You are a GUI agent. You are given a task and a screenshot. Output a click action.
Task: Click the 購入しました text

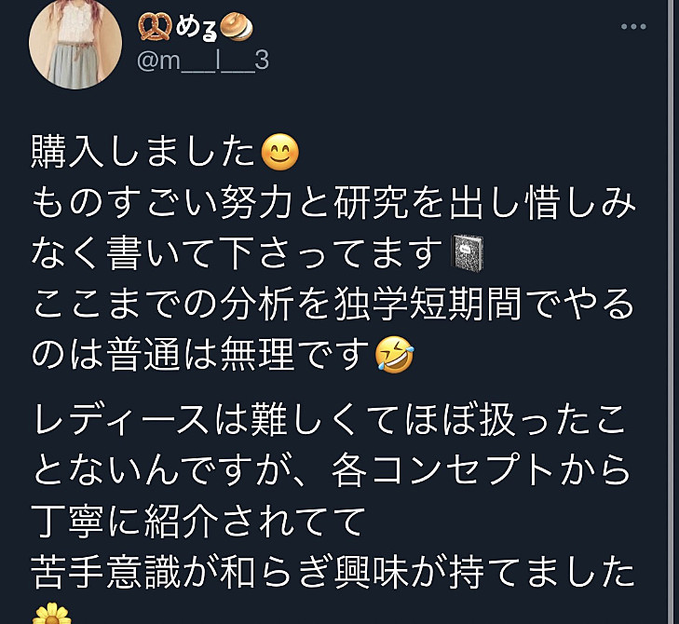point(143,152)
